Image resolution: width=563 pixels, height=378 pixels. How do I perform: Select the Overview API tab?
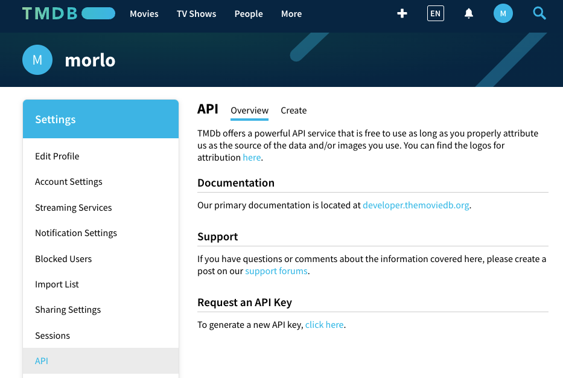tap(249, 111)
